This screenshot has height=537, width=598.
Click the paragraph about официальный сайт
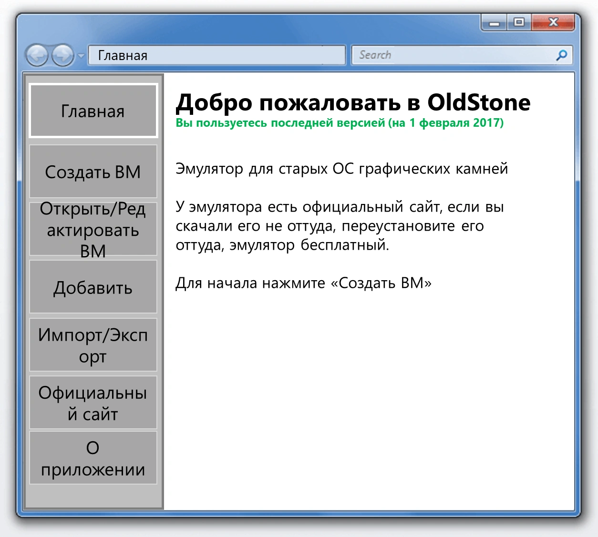(x=340, y=226)
